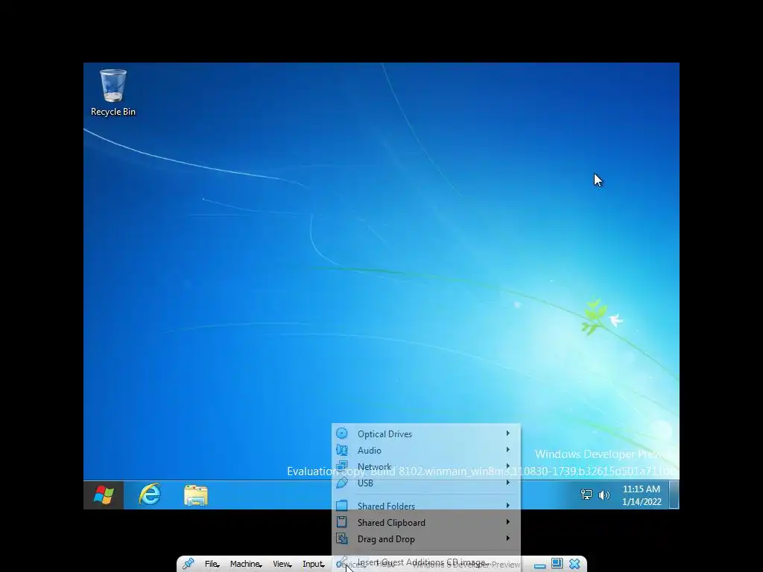This screenshot has width=763, height=572.
Task: Expand the Optical Drives submenu arrow
Action: [508, 433]
